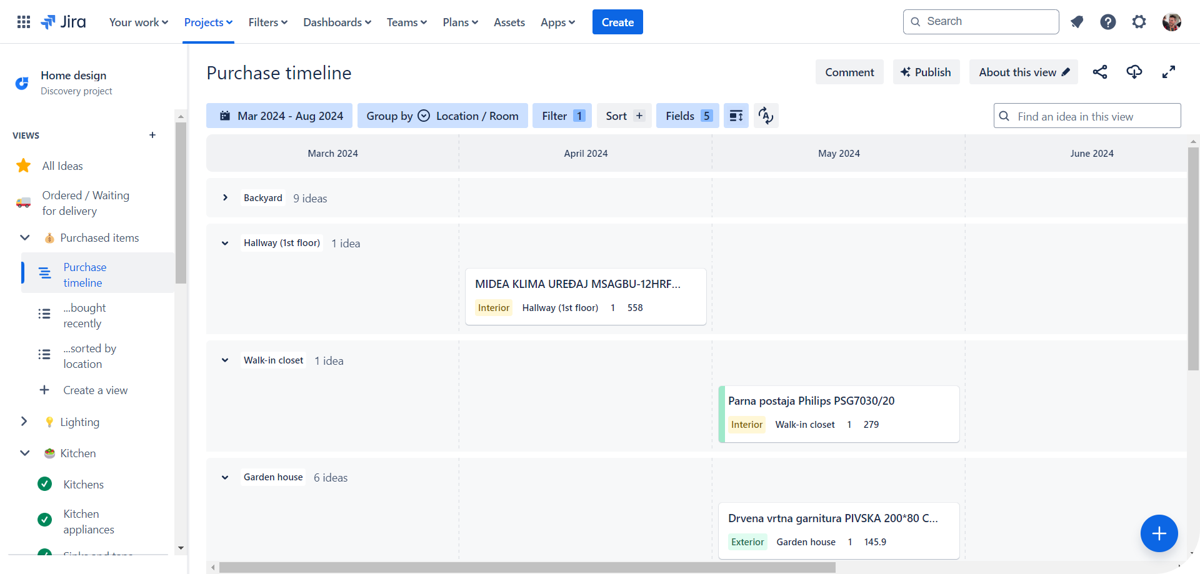This screenshot has height=574, width=1200.
Task: Expand the Lighting section in sidebar
Action: 24,422
